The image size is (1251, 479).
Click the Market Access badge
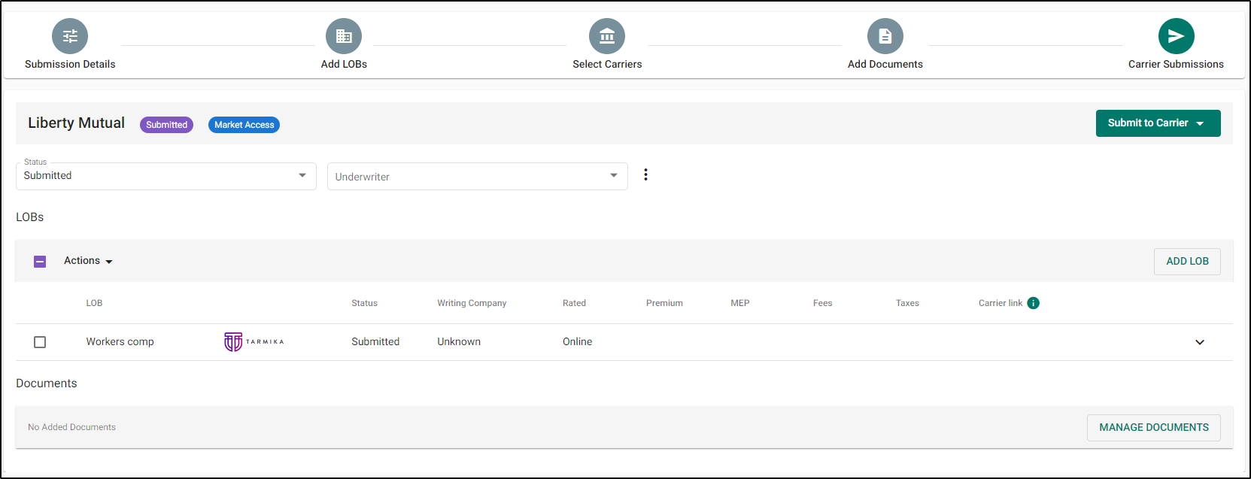click(244, 125)
